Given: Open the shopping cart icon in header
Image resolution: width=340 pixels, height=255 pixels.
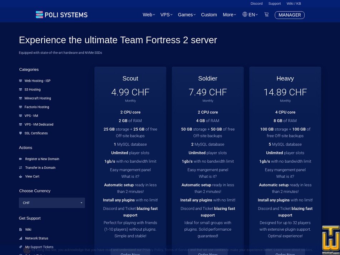Looking at the screenshot, I should pos(266,15).
